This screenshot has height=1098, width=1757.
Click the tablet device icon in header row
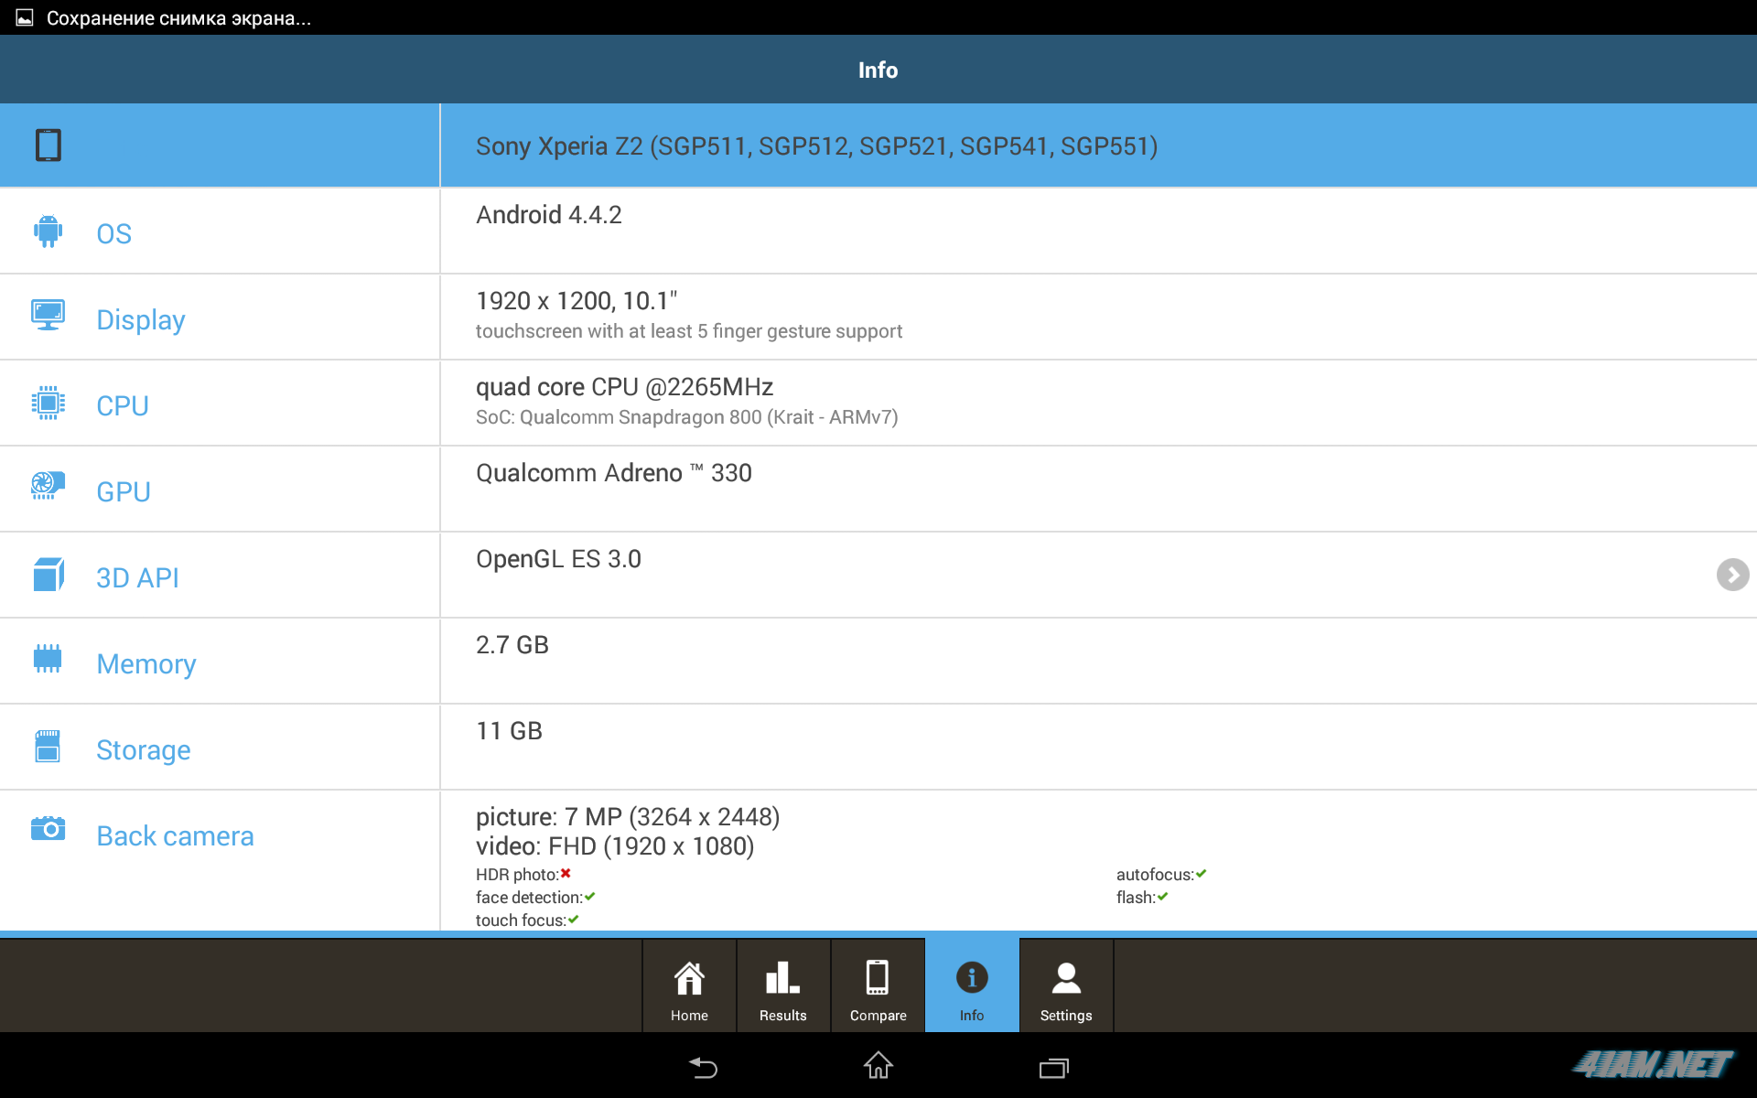[x=49, y=145]
